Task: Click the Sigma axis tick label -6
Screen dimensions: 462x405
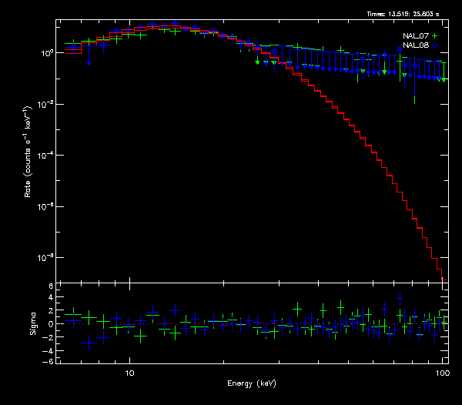Action: click(49, 361)
